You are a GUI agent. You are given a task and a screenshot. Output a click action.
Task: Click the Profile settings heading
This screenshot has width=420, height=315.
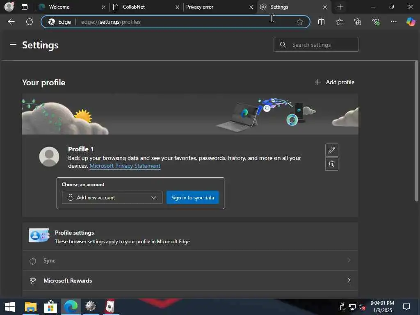coord(75,233)
